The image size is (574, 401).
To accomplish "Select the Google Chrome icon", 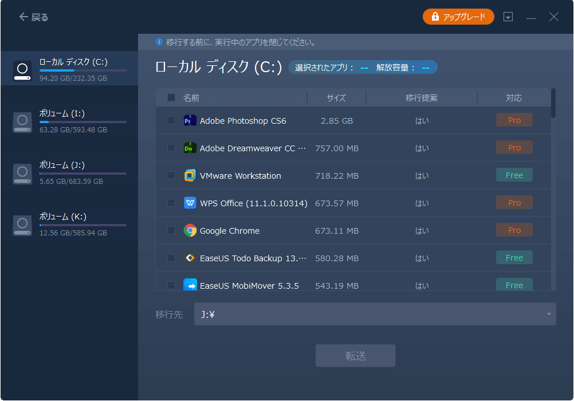I will [190, 230].
